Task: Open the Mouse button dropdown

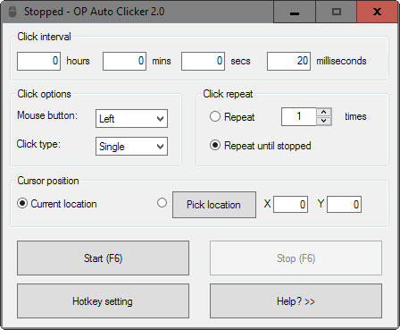Action: pyautogui.click(x=131, y=118)
